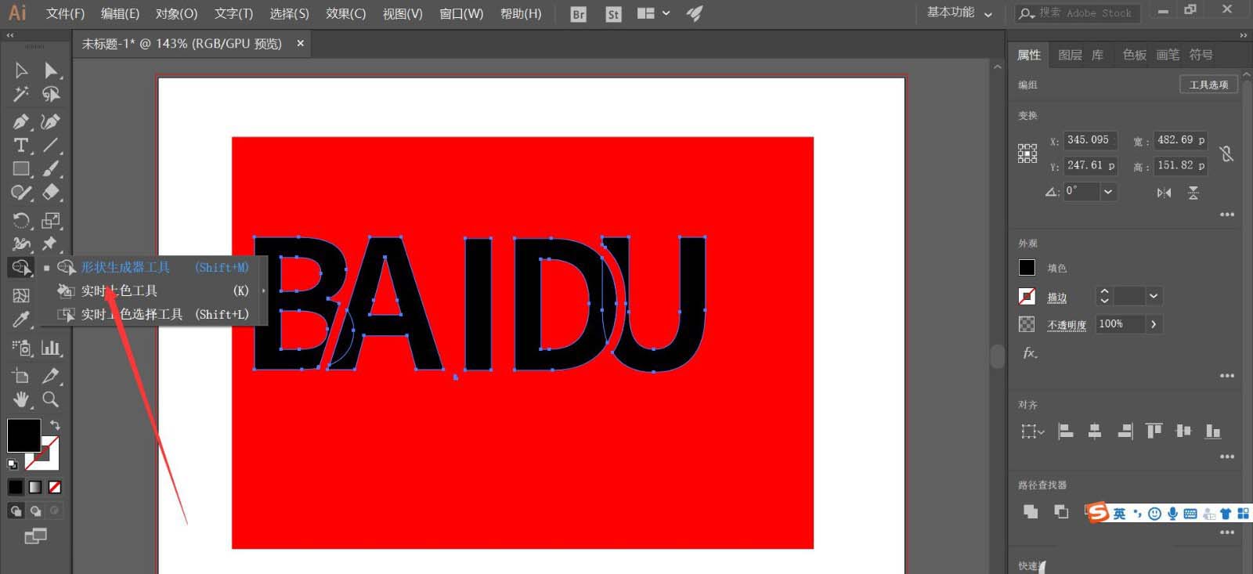Select the Mesh tool
This screenshot has width=1253, height=574.
coord(21,295)
